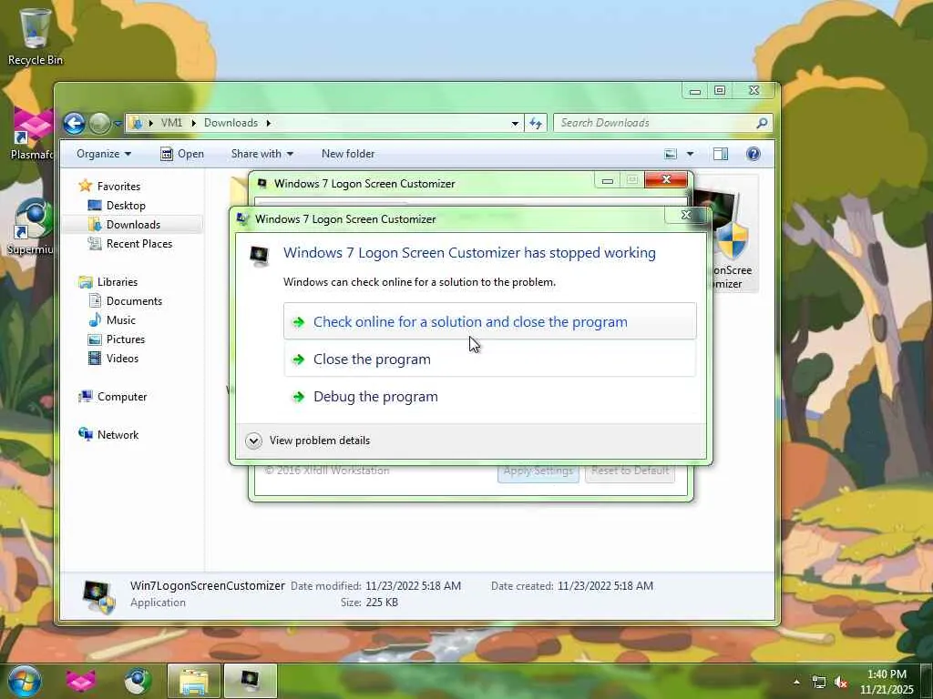
Task: Open the Plasmafox desktop shortcut
Action: 33,134
